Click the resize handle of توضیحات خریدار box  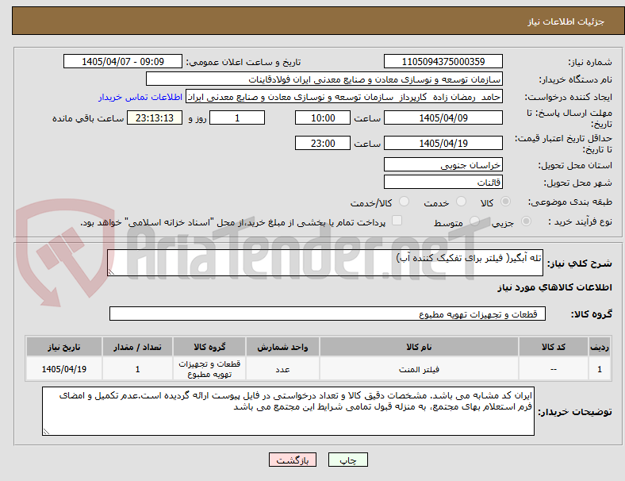(x=46, y=432)
